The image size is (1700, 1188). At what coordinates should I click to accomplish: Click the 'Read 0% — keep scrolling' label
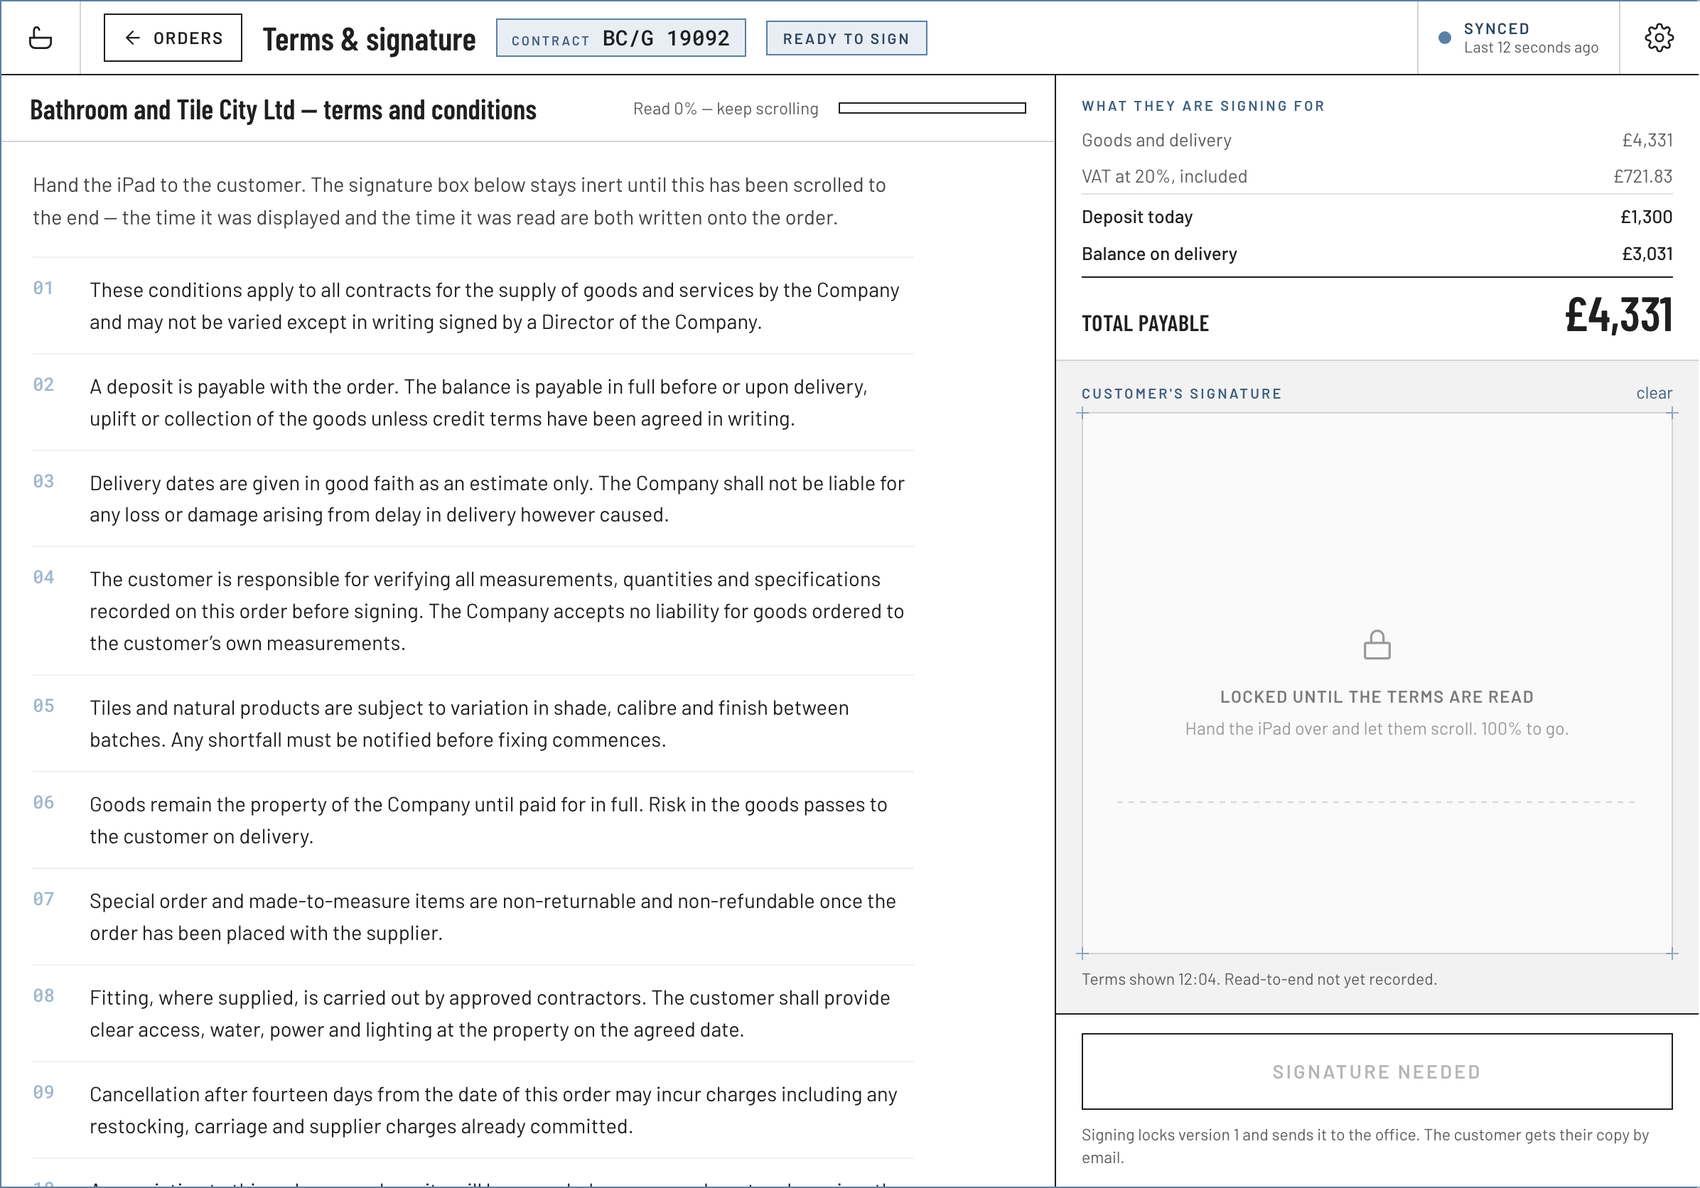click(726, 109)
